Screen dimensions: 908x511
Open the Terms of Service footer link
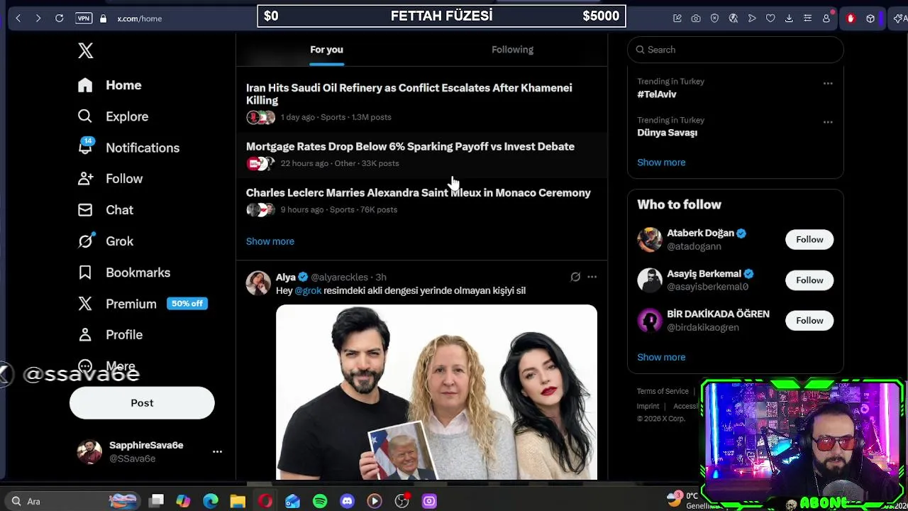coord(663,391)
